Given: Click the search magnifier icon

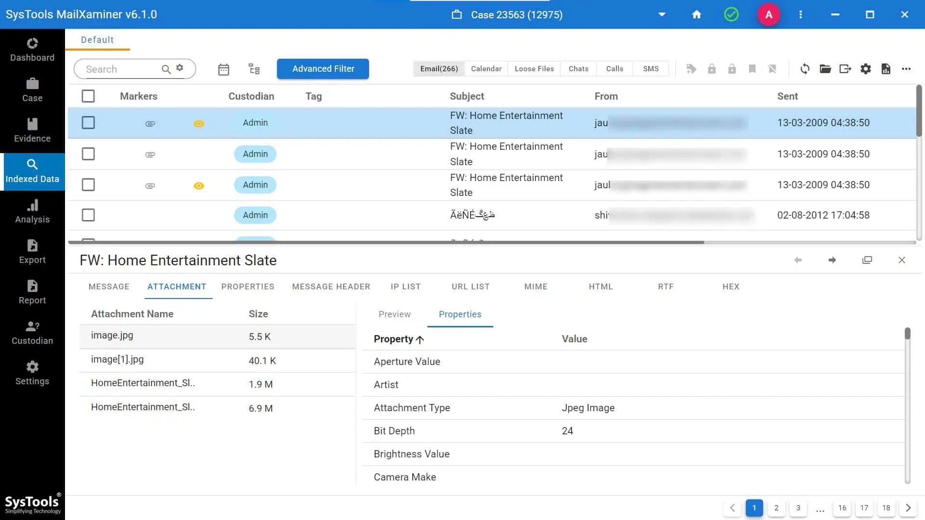Looking at the screenshot, I should (x=166, y=69).
